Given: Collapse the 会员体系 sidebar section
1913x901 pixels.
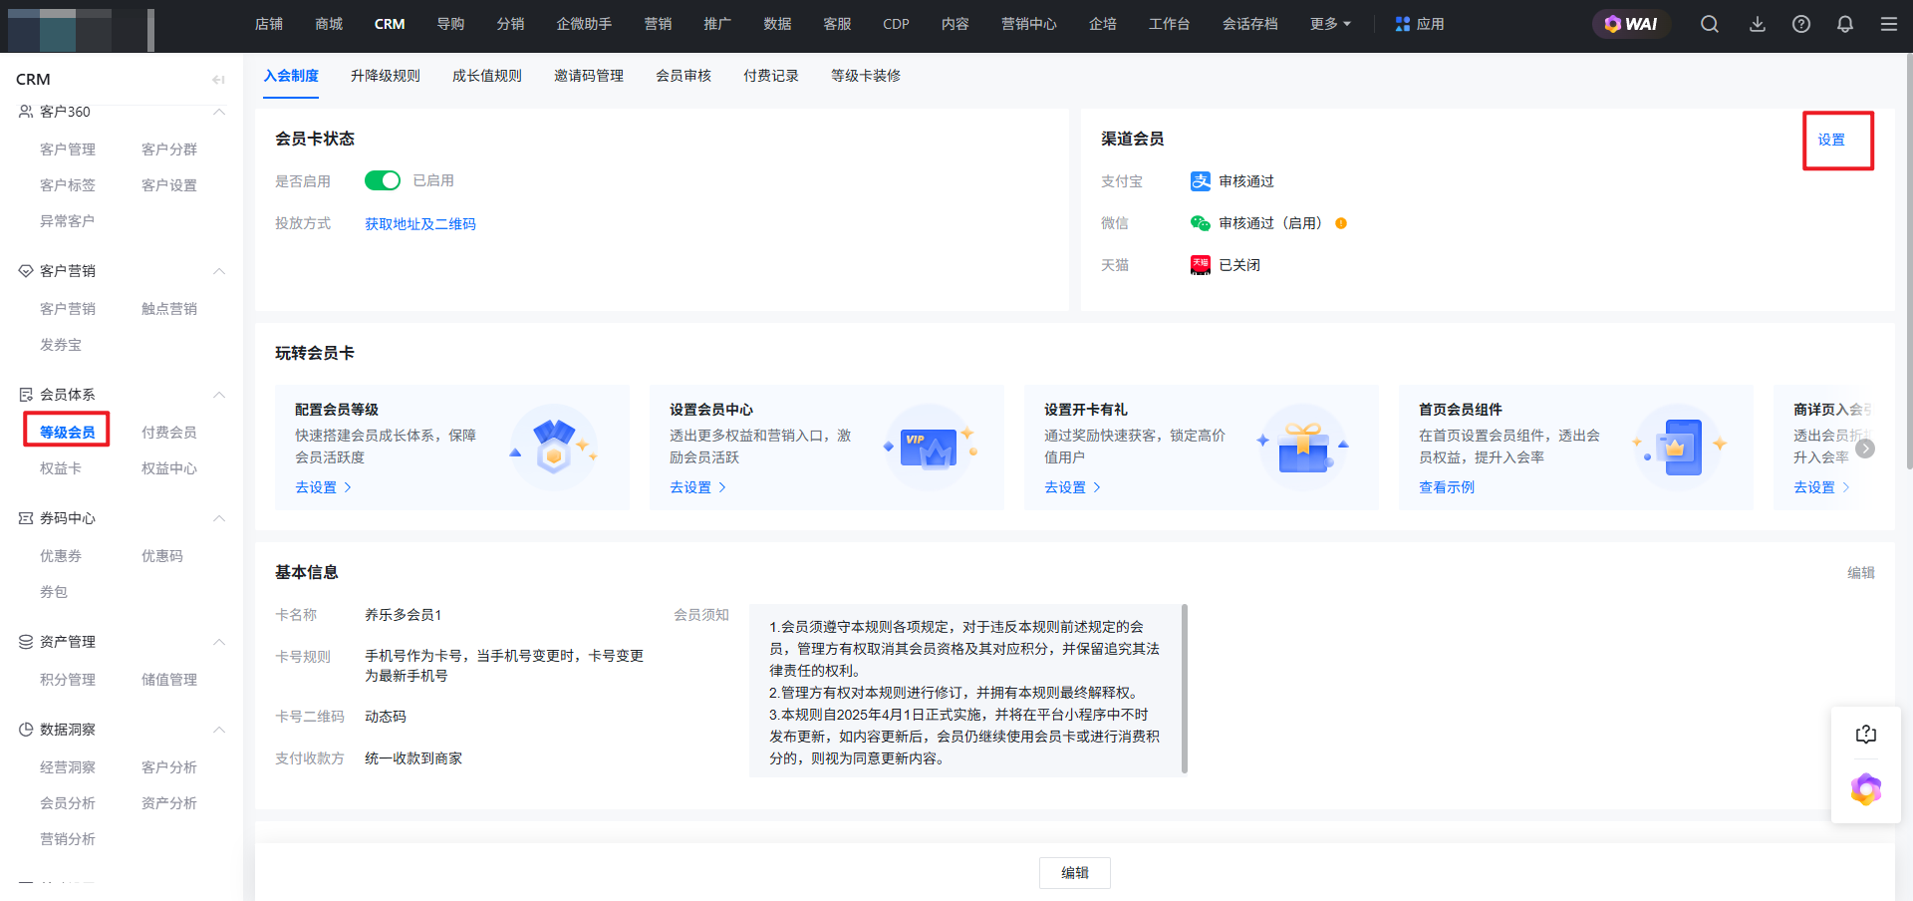Looking at the screenshot, I should point(219,395).
